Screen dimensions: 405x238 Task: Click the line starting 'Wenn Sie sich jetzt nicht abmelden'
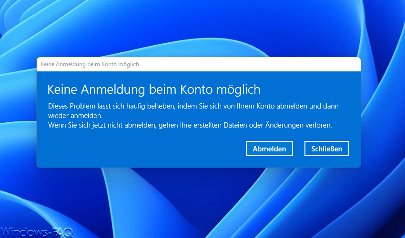click(190, 125)
